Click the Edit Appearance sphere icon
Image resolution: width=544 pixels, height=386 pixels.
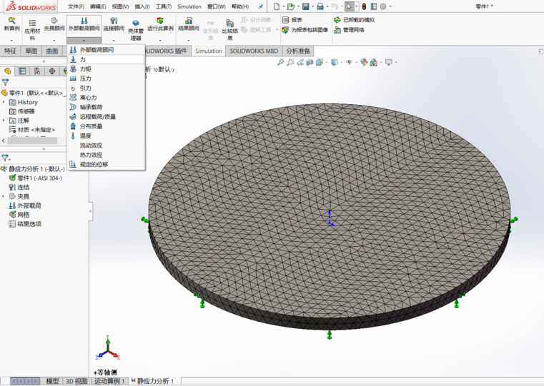click(364, 62)
